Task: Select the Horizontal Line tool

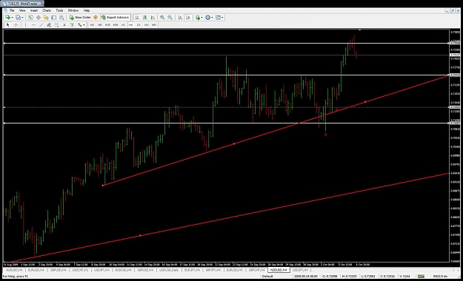Action: pos(33,24)
